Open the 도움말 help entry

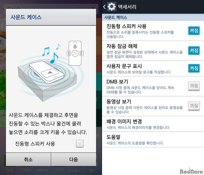tap(153, 140)
